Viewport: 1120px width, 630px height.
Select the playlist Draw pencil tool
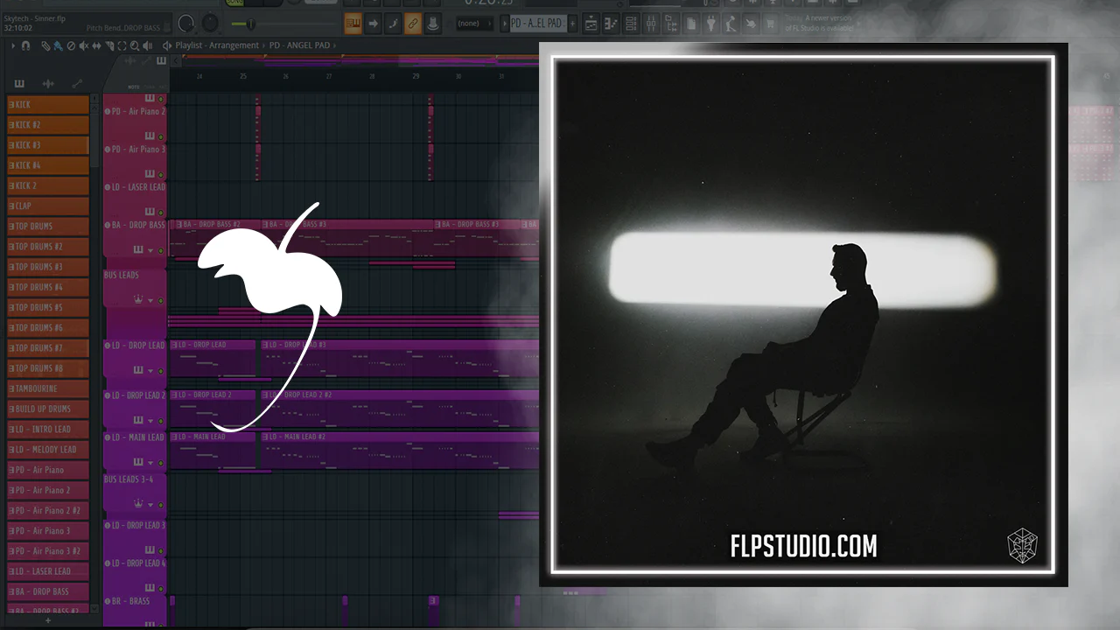[x=45, y=45]
